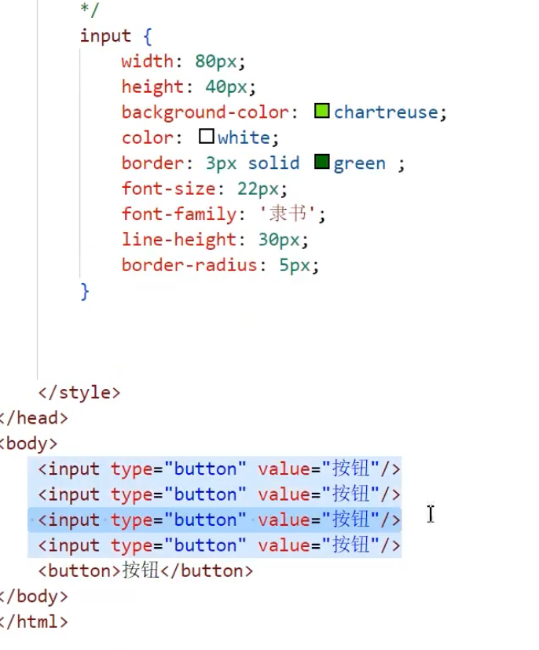Click the 'input {' selector line
Viewport: 539px width, 650px height.
116,36
